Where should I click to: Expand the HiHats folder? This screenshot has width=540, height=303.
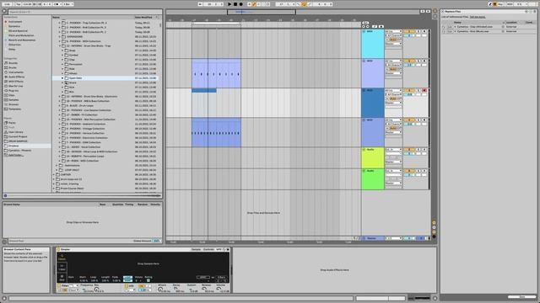click(62, 73)
